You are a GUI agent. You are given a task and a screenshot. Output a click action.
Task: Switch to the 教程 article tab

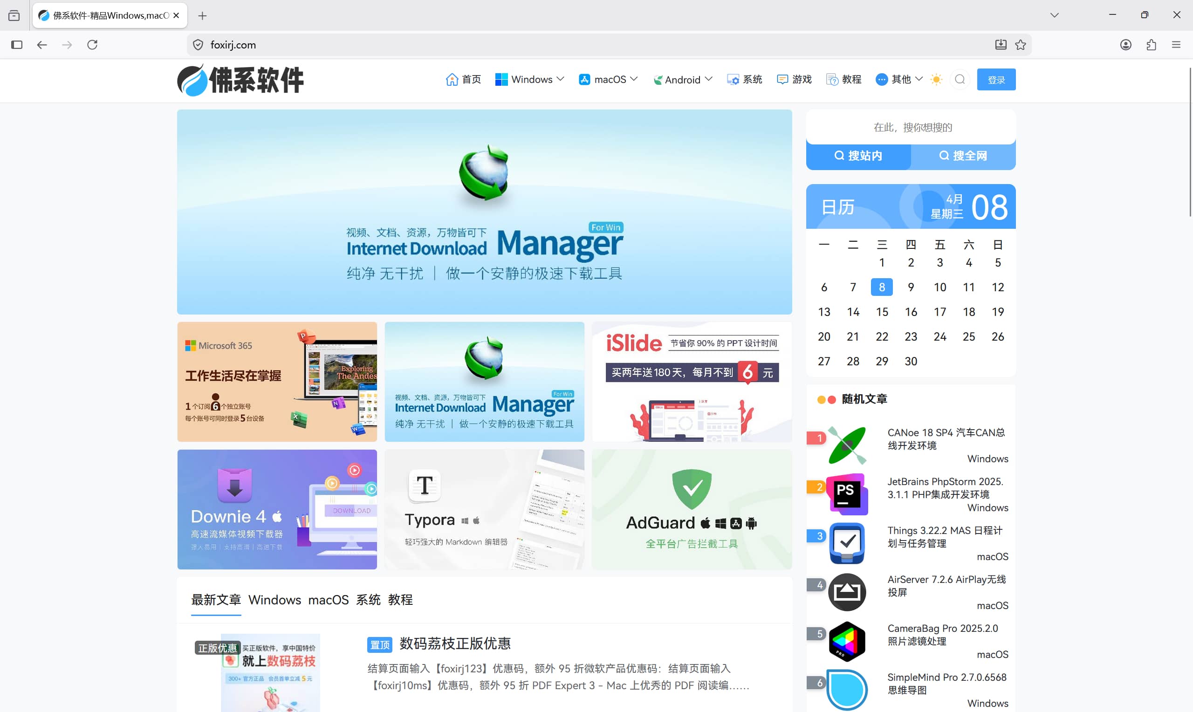click(401, 600)
